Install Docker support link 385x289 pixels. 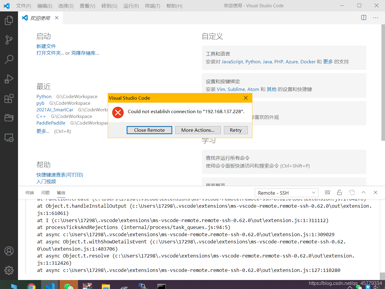click(x=308, y=62)
